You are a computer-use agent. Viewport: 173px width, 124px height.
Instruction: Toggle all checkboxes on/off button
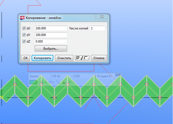(82, 58)
